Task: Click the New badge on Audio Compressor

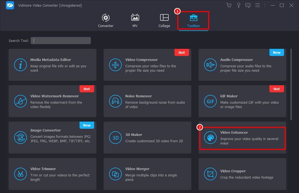Action: (277, 52)
